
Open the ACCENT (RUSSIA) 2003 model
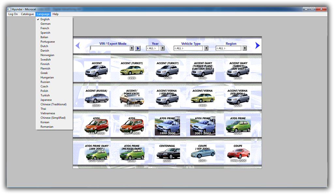click(x=97, y=98)
